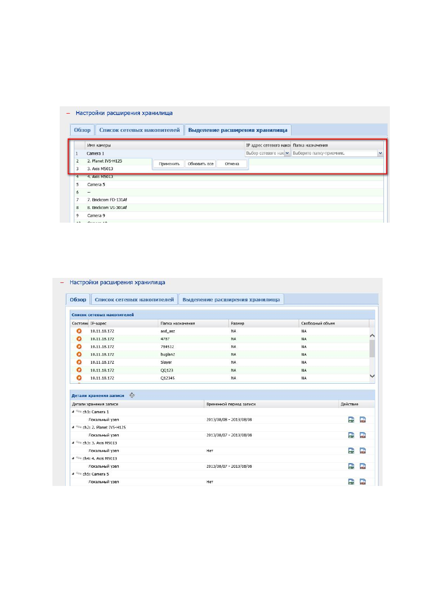The width and height of the screenshot is (435, 616).
Task: Click the orange status icon for the Slayer folder
Action: 79,362
